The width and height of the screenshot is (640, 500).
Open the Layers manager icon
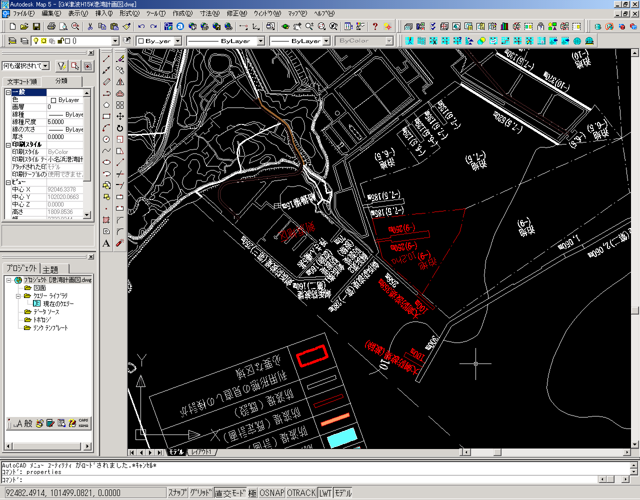(12, 41)
